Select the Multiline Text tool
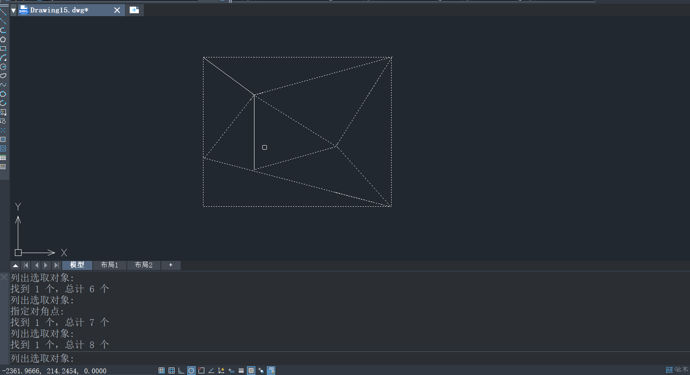 pyautogui.click(x=3, y=167)
